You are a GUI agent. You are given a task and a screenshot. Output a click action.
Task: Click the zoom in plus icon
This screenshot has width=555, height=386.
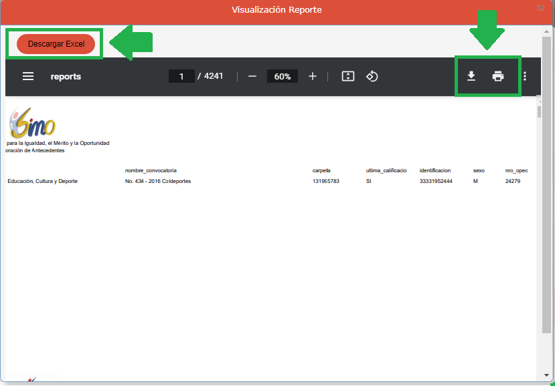coord(312,76)
